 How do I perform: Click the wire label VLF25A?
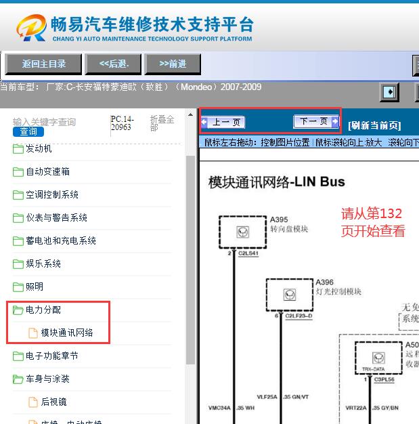267,397
